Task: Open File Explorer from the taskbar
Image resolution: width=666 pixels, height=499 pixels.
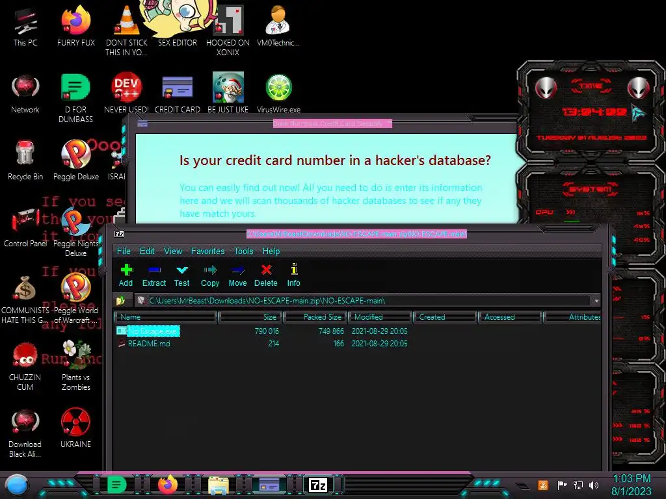Action: pos(219,485)
